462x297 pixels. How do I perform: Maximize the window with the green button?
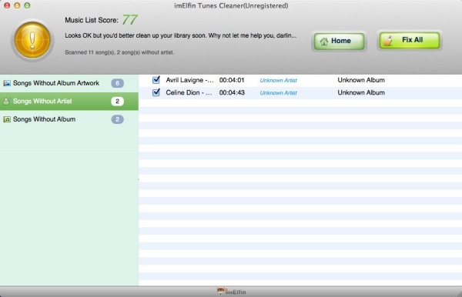(x=27, y=5)
